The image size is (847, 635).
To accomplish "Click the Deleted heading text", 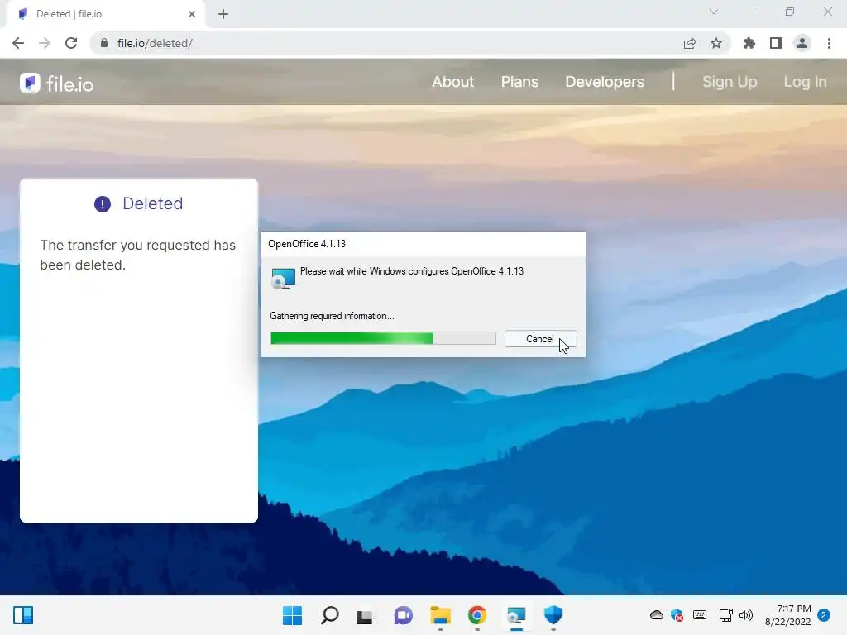I will coord(153,203).
